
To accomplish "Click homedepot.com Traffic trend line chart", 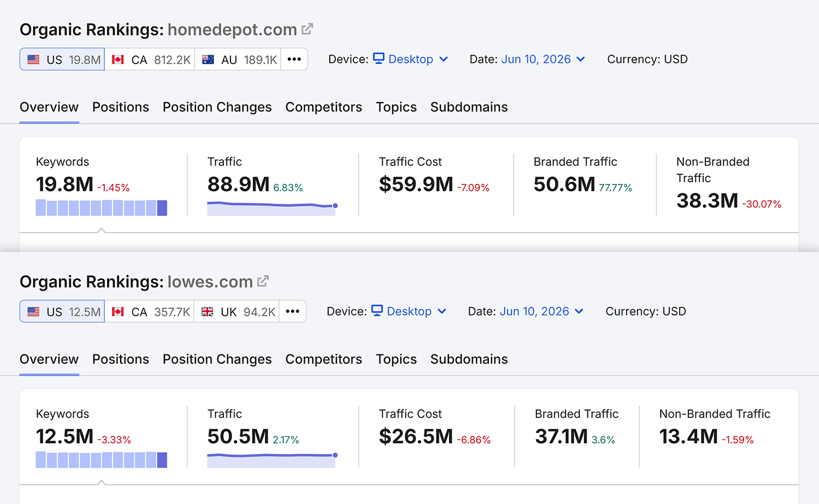I will point(272,208).
